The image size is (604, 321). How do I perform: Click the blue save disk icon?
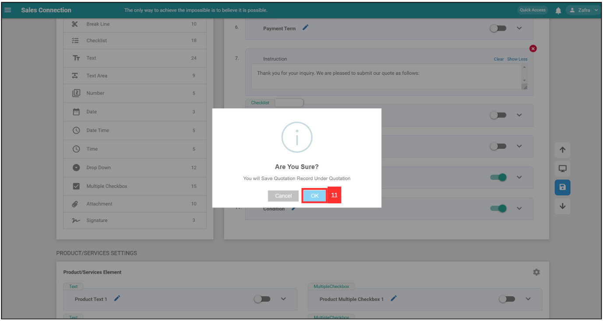(562, 187)
